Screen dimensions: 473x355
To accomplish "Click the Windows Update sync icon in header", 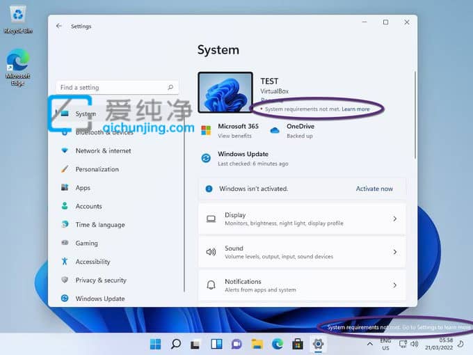I will coord(206,158).
